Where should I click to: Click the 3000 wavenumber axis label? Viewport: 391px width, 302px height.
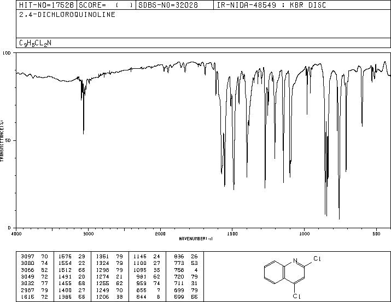point(88,234)
